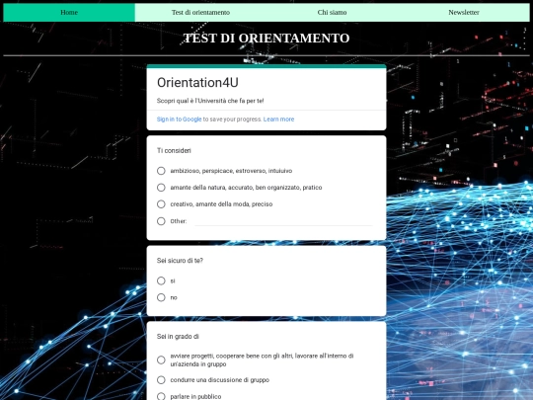Click 'Scopri qual è l'Università' description text

tap(210, 101)
